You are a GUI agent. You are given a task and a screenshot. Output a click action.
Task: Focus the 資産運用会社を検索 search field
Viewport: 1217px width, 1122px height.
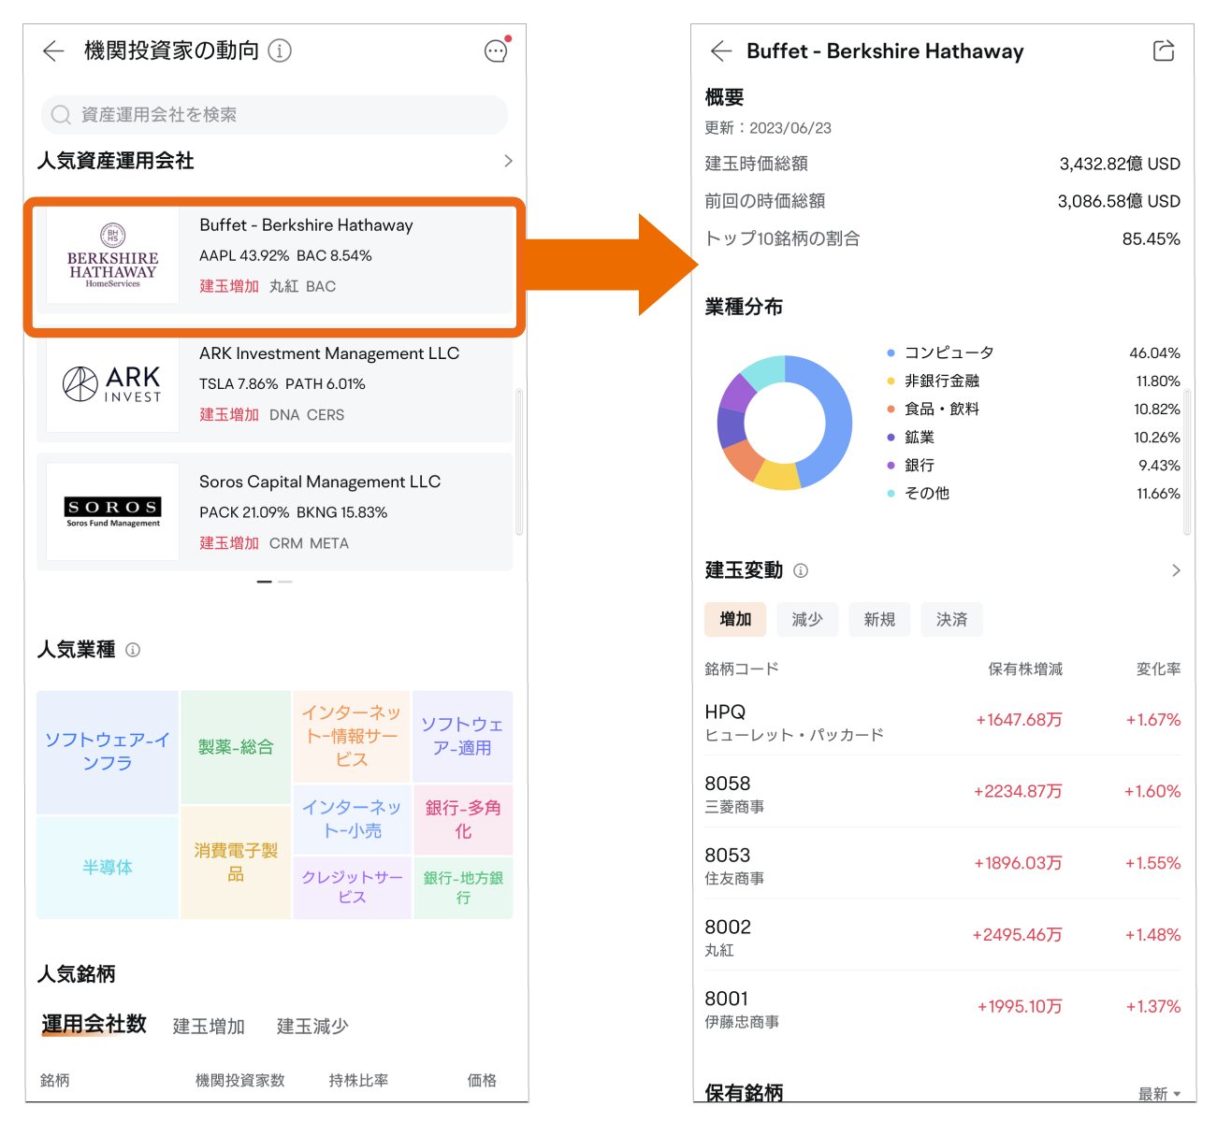click(x=274, y=115)
